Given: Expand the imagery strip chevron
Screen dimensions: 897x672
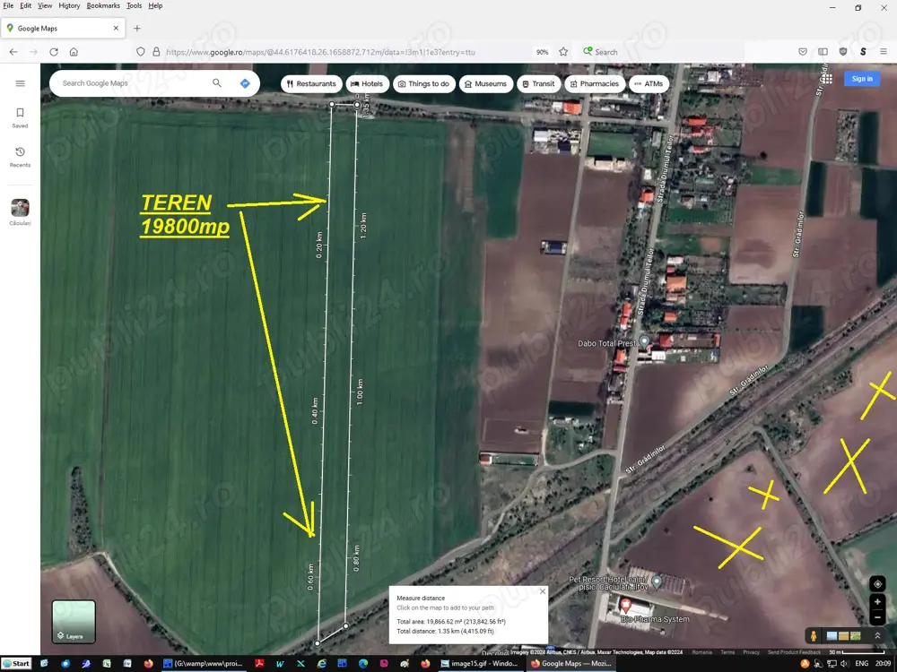Looking at the screenshot, I should [x=877, y=636].
